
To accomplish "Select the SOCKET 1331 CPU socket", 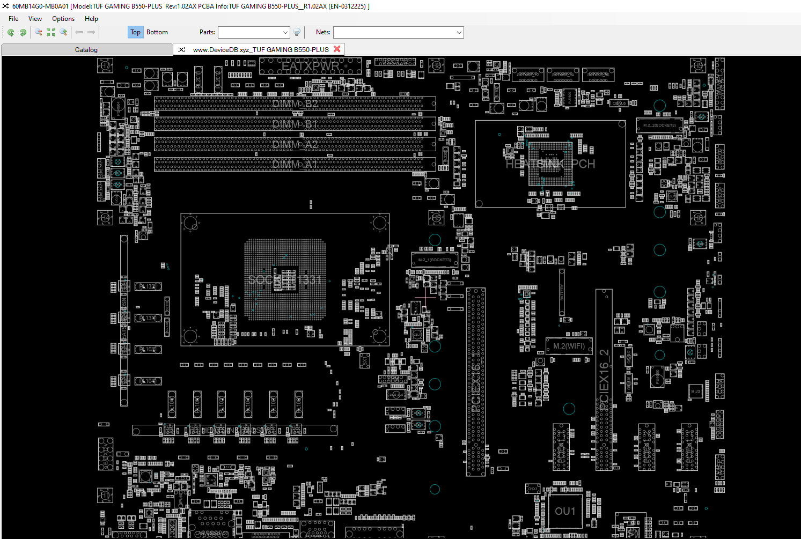I will point(285,279).
